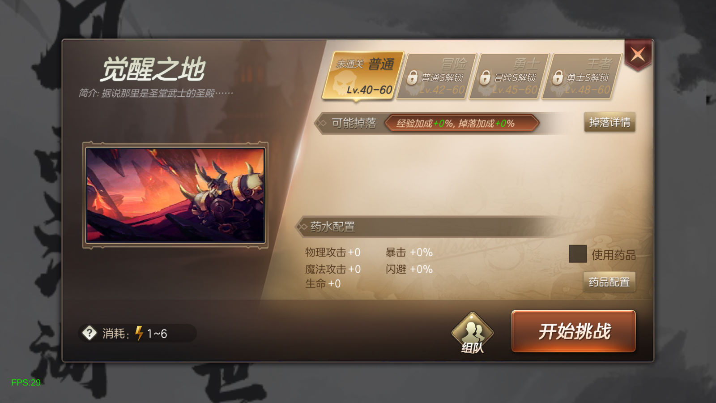Click the 药水配置 section header

333,227
